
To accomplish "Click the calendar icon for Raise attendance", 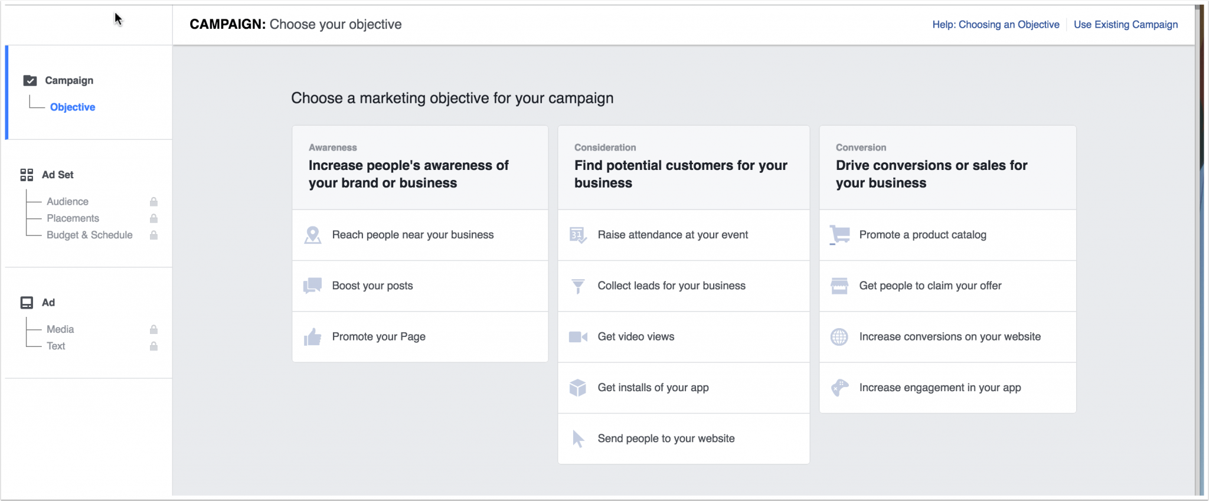I will [x=578, y=235].
